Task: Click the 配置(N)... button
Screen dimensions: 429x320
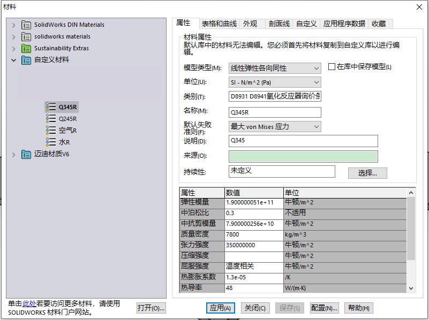Action: click(324, 308)
